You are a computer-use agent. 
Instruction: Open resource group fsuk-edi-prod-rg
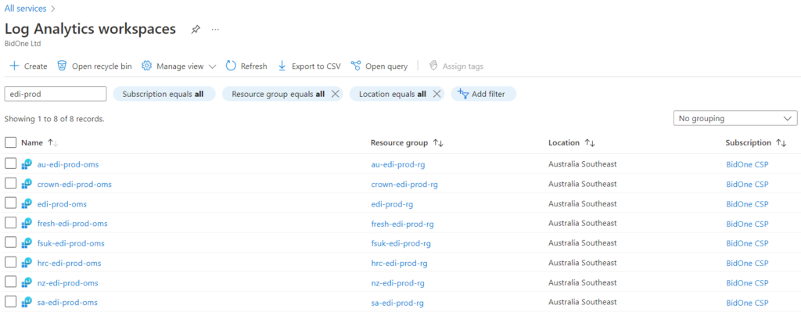pyautogui.click(x=401, y=243)
